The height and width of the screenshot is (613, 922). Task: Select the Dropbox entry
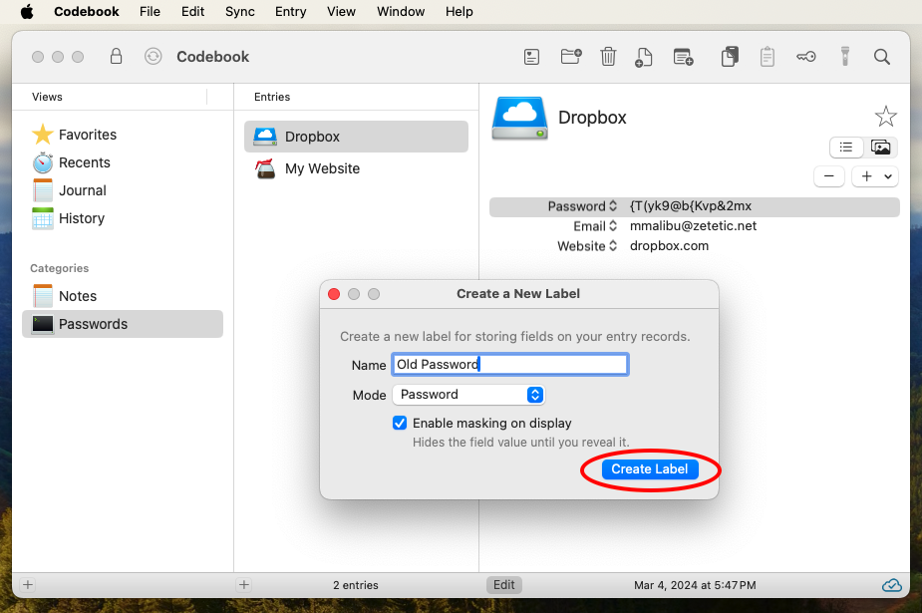356,137
